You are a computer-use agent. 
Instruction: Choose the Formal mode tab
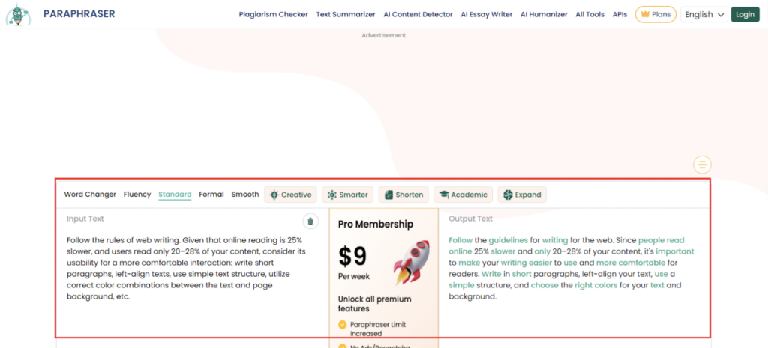(x=211, y=195)
